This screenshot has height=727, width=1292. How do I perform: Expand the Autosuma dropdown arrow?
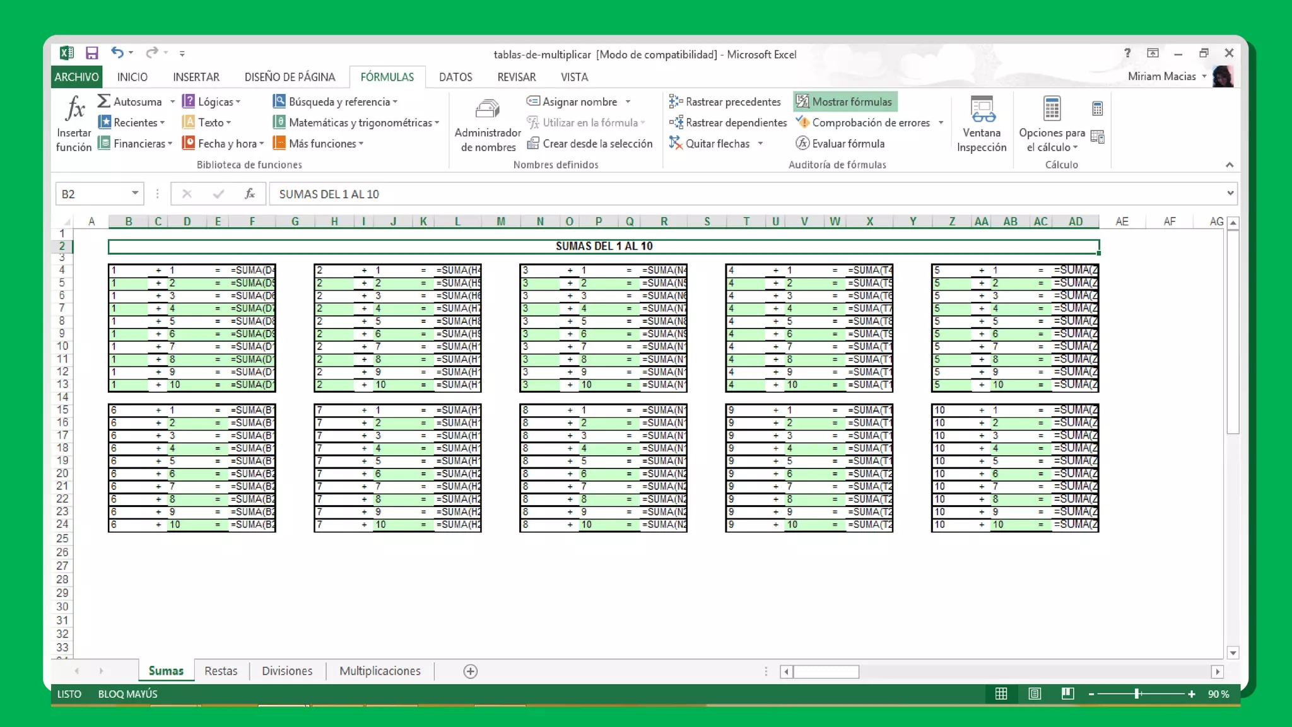pyautogui.click(x=172, y=102)
